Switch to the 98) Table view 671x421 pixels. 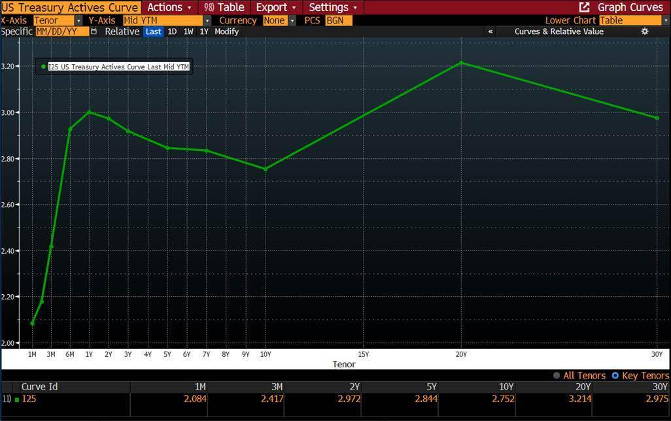[224, 7]
